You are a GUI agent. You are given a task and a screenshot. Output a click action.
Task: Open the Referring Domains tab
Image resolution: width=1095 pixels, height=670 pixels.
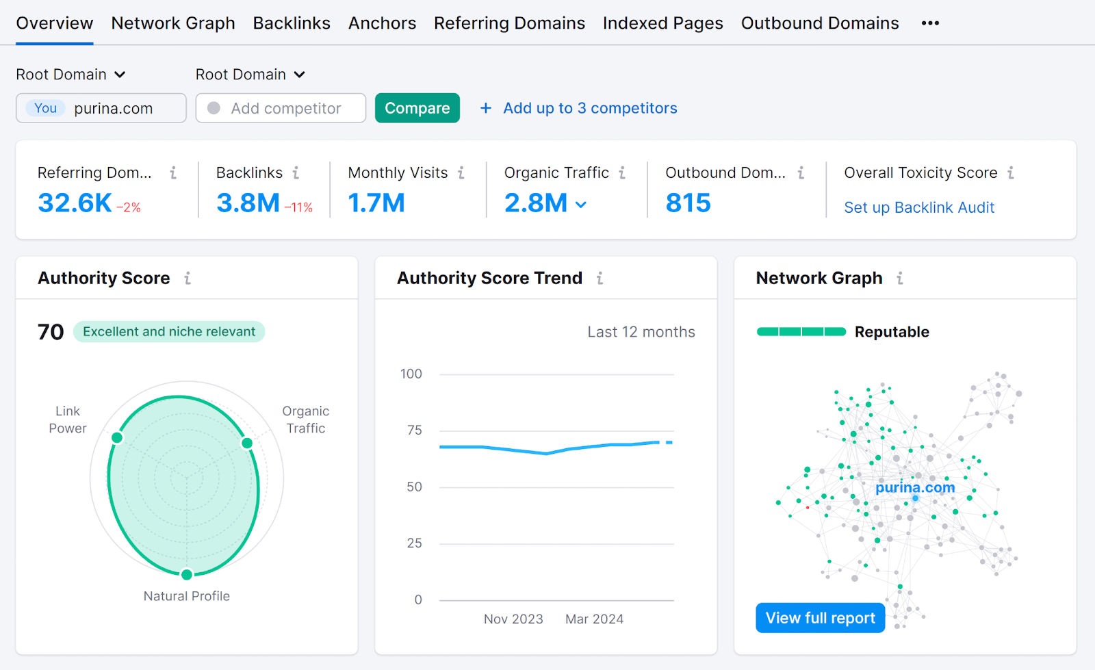[x=509, y=23]
